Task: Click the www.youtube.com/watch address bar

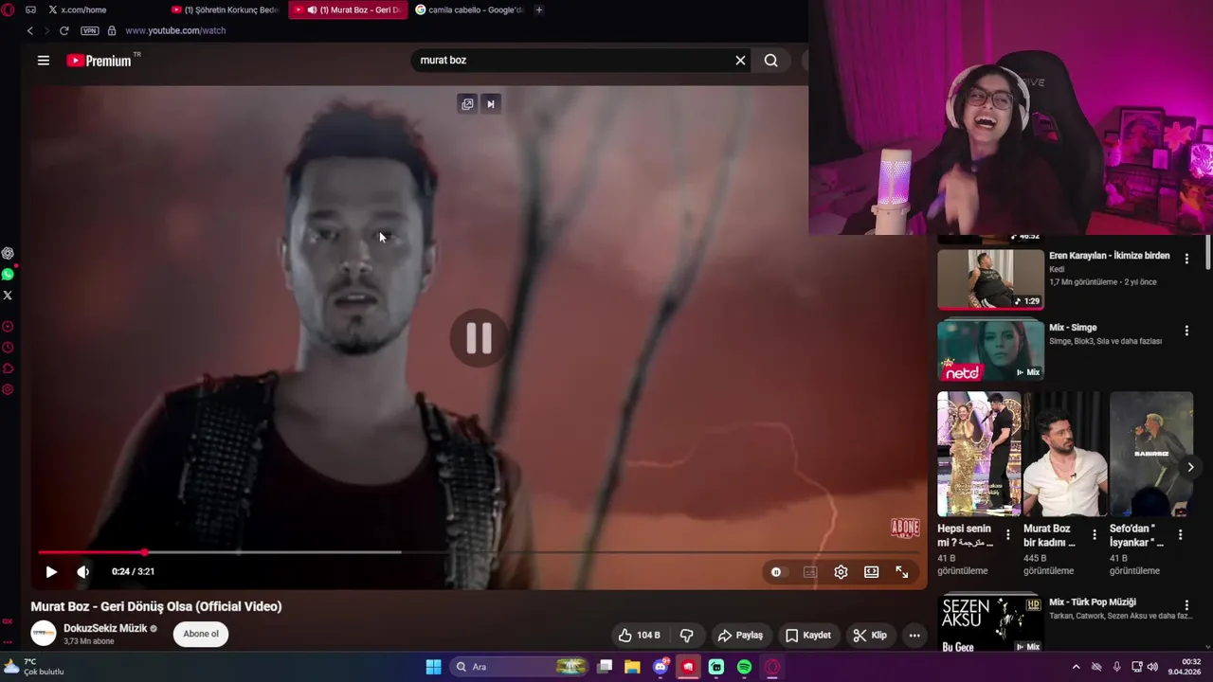Action: (175, 31)
